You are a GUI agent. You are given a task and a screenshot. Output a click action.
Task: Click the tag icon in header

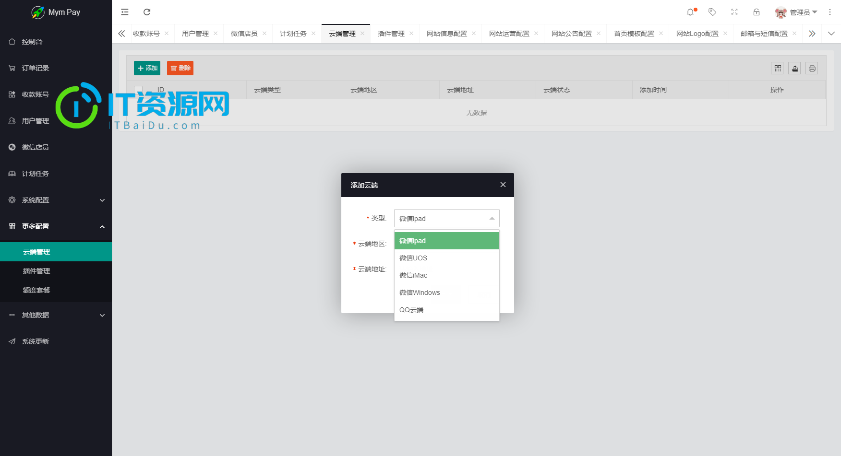click(712, 12)
